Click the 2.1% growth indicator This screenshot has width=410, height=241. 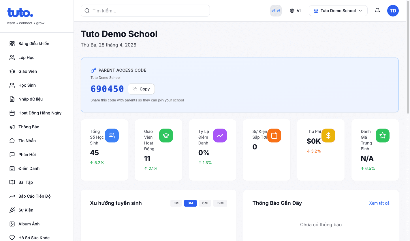[x=151, y=168]
